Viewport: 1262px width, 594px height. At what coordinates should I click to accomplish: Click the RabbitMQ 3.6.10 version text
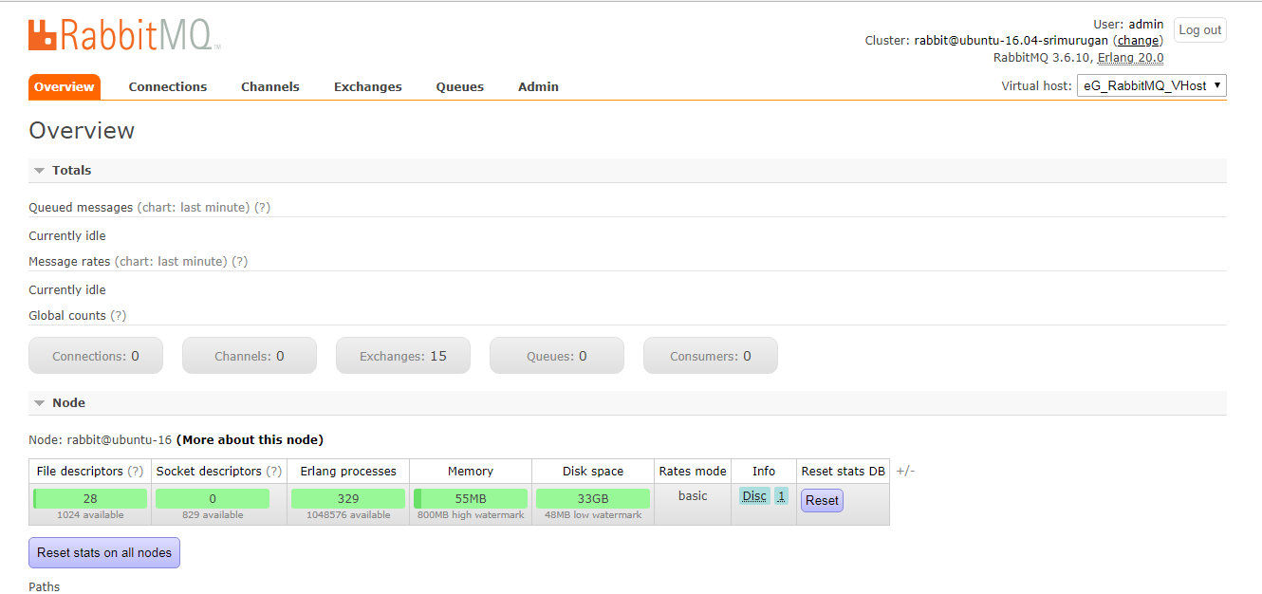pyautogui.click(x=1042, y=58)
